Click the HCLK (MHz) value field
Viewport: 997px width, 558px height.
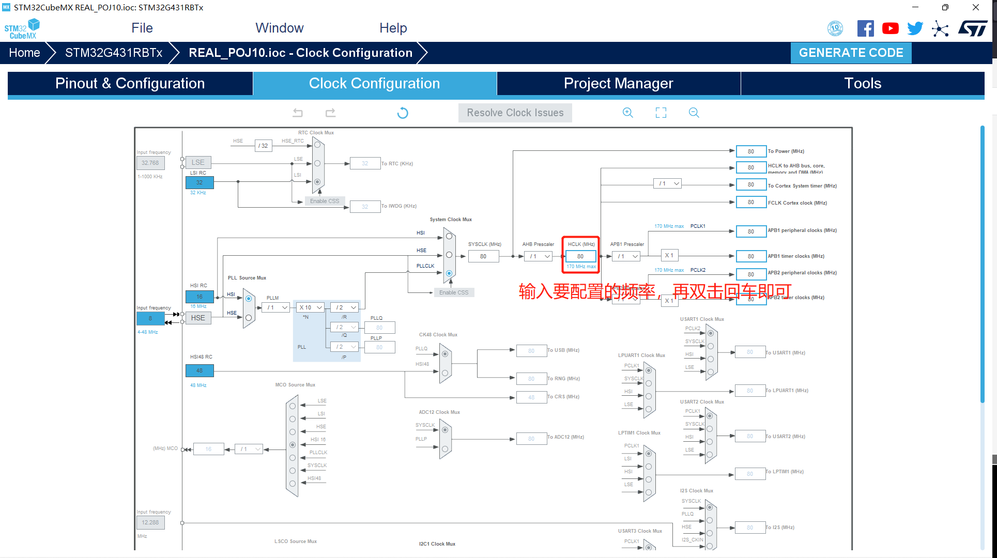pyautogui.click(x=580, y=256)
